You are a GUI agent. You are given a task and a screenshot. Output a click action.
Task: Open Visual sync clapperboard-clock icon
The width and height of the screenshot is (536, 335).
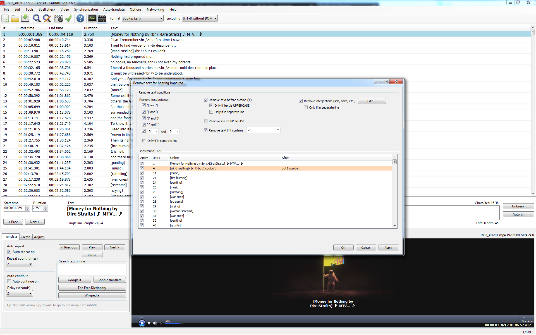[59, 18]
